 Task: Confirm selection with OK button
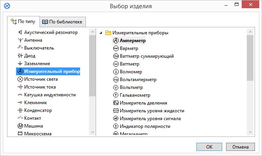click(209, 147)
